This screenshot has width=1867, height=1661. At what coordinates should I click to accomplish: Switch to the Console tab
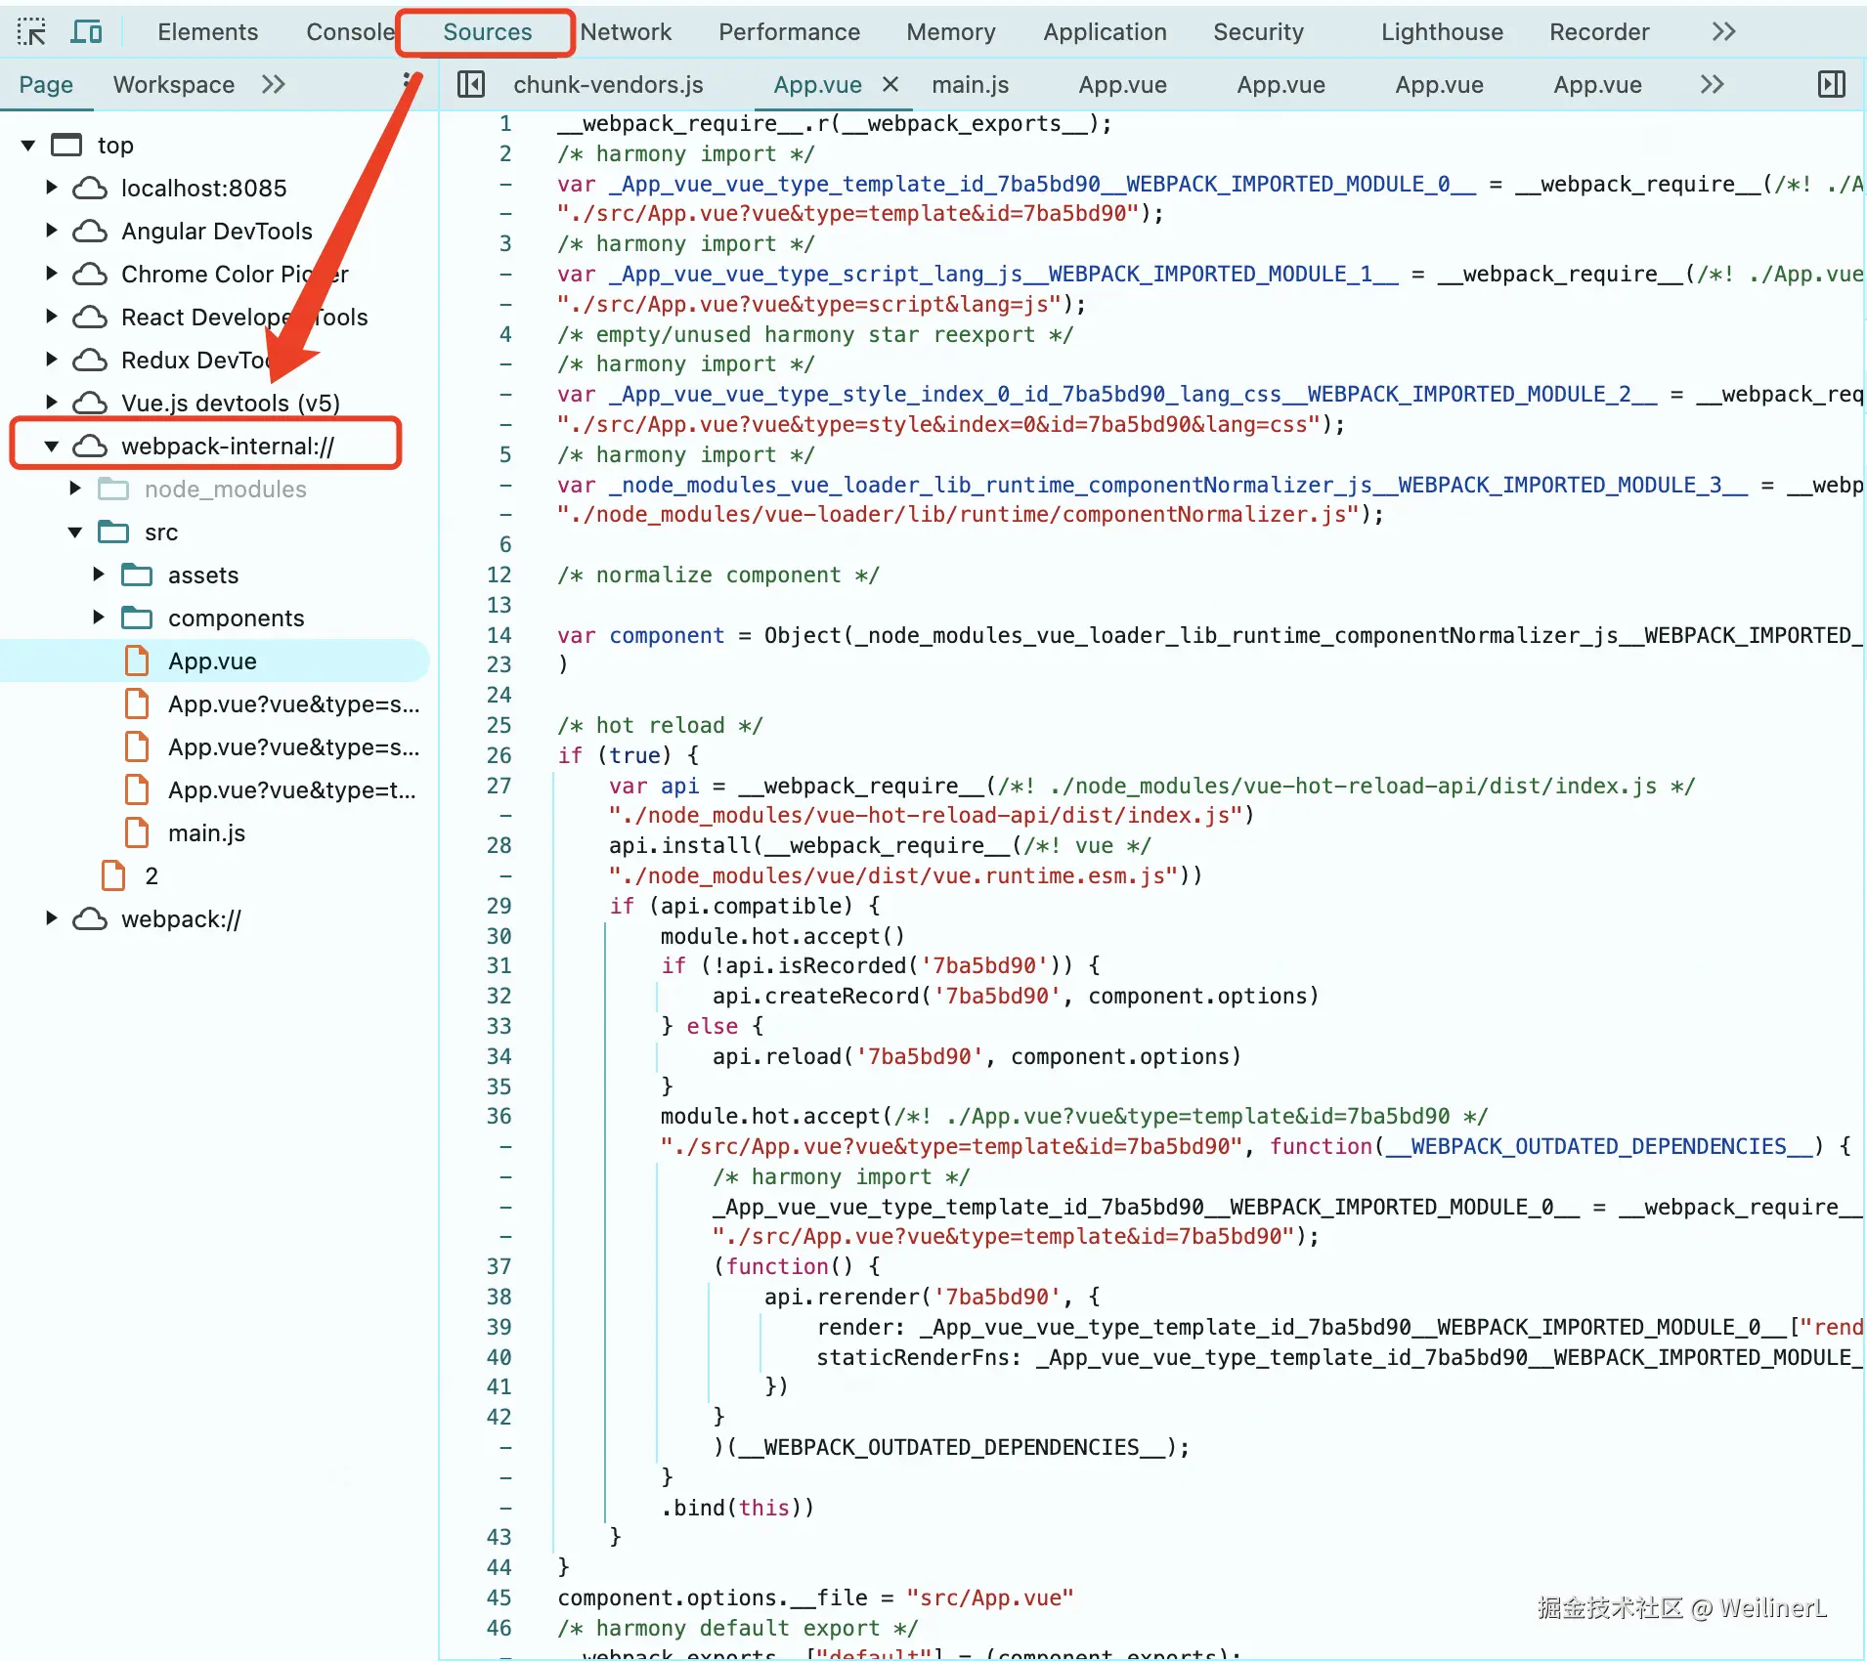pos(350,32)
